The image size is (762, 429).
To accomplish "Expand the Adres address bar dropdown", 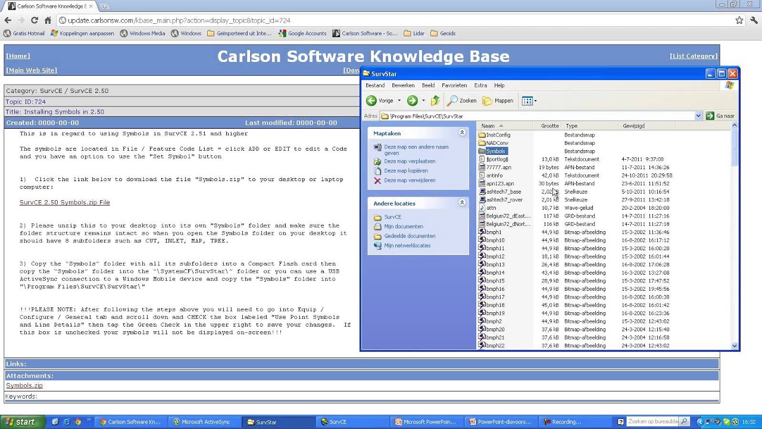I will (x=698, y=116).
